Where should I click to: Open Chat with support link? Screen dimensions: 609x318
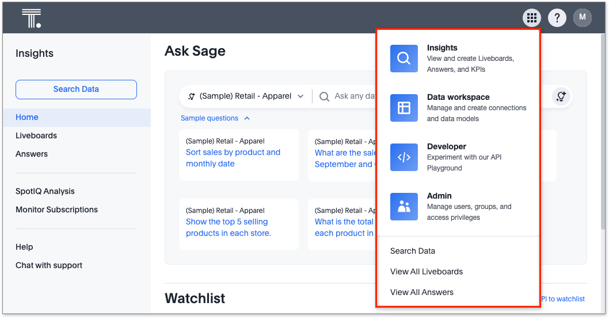point(49,265)
